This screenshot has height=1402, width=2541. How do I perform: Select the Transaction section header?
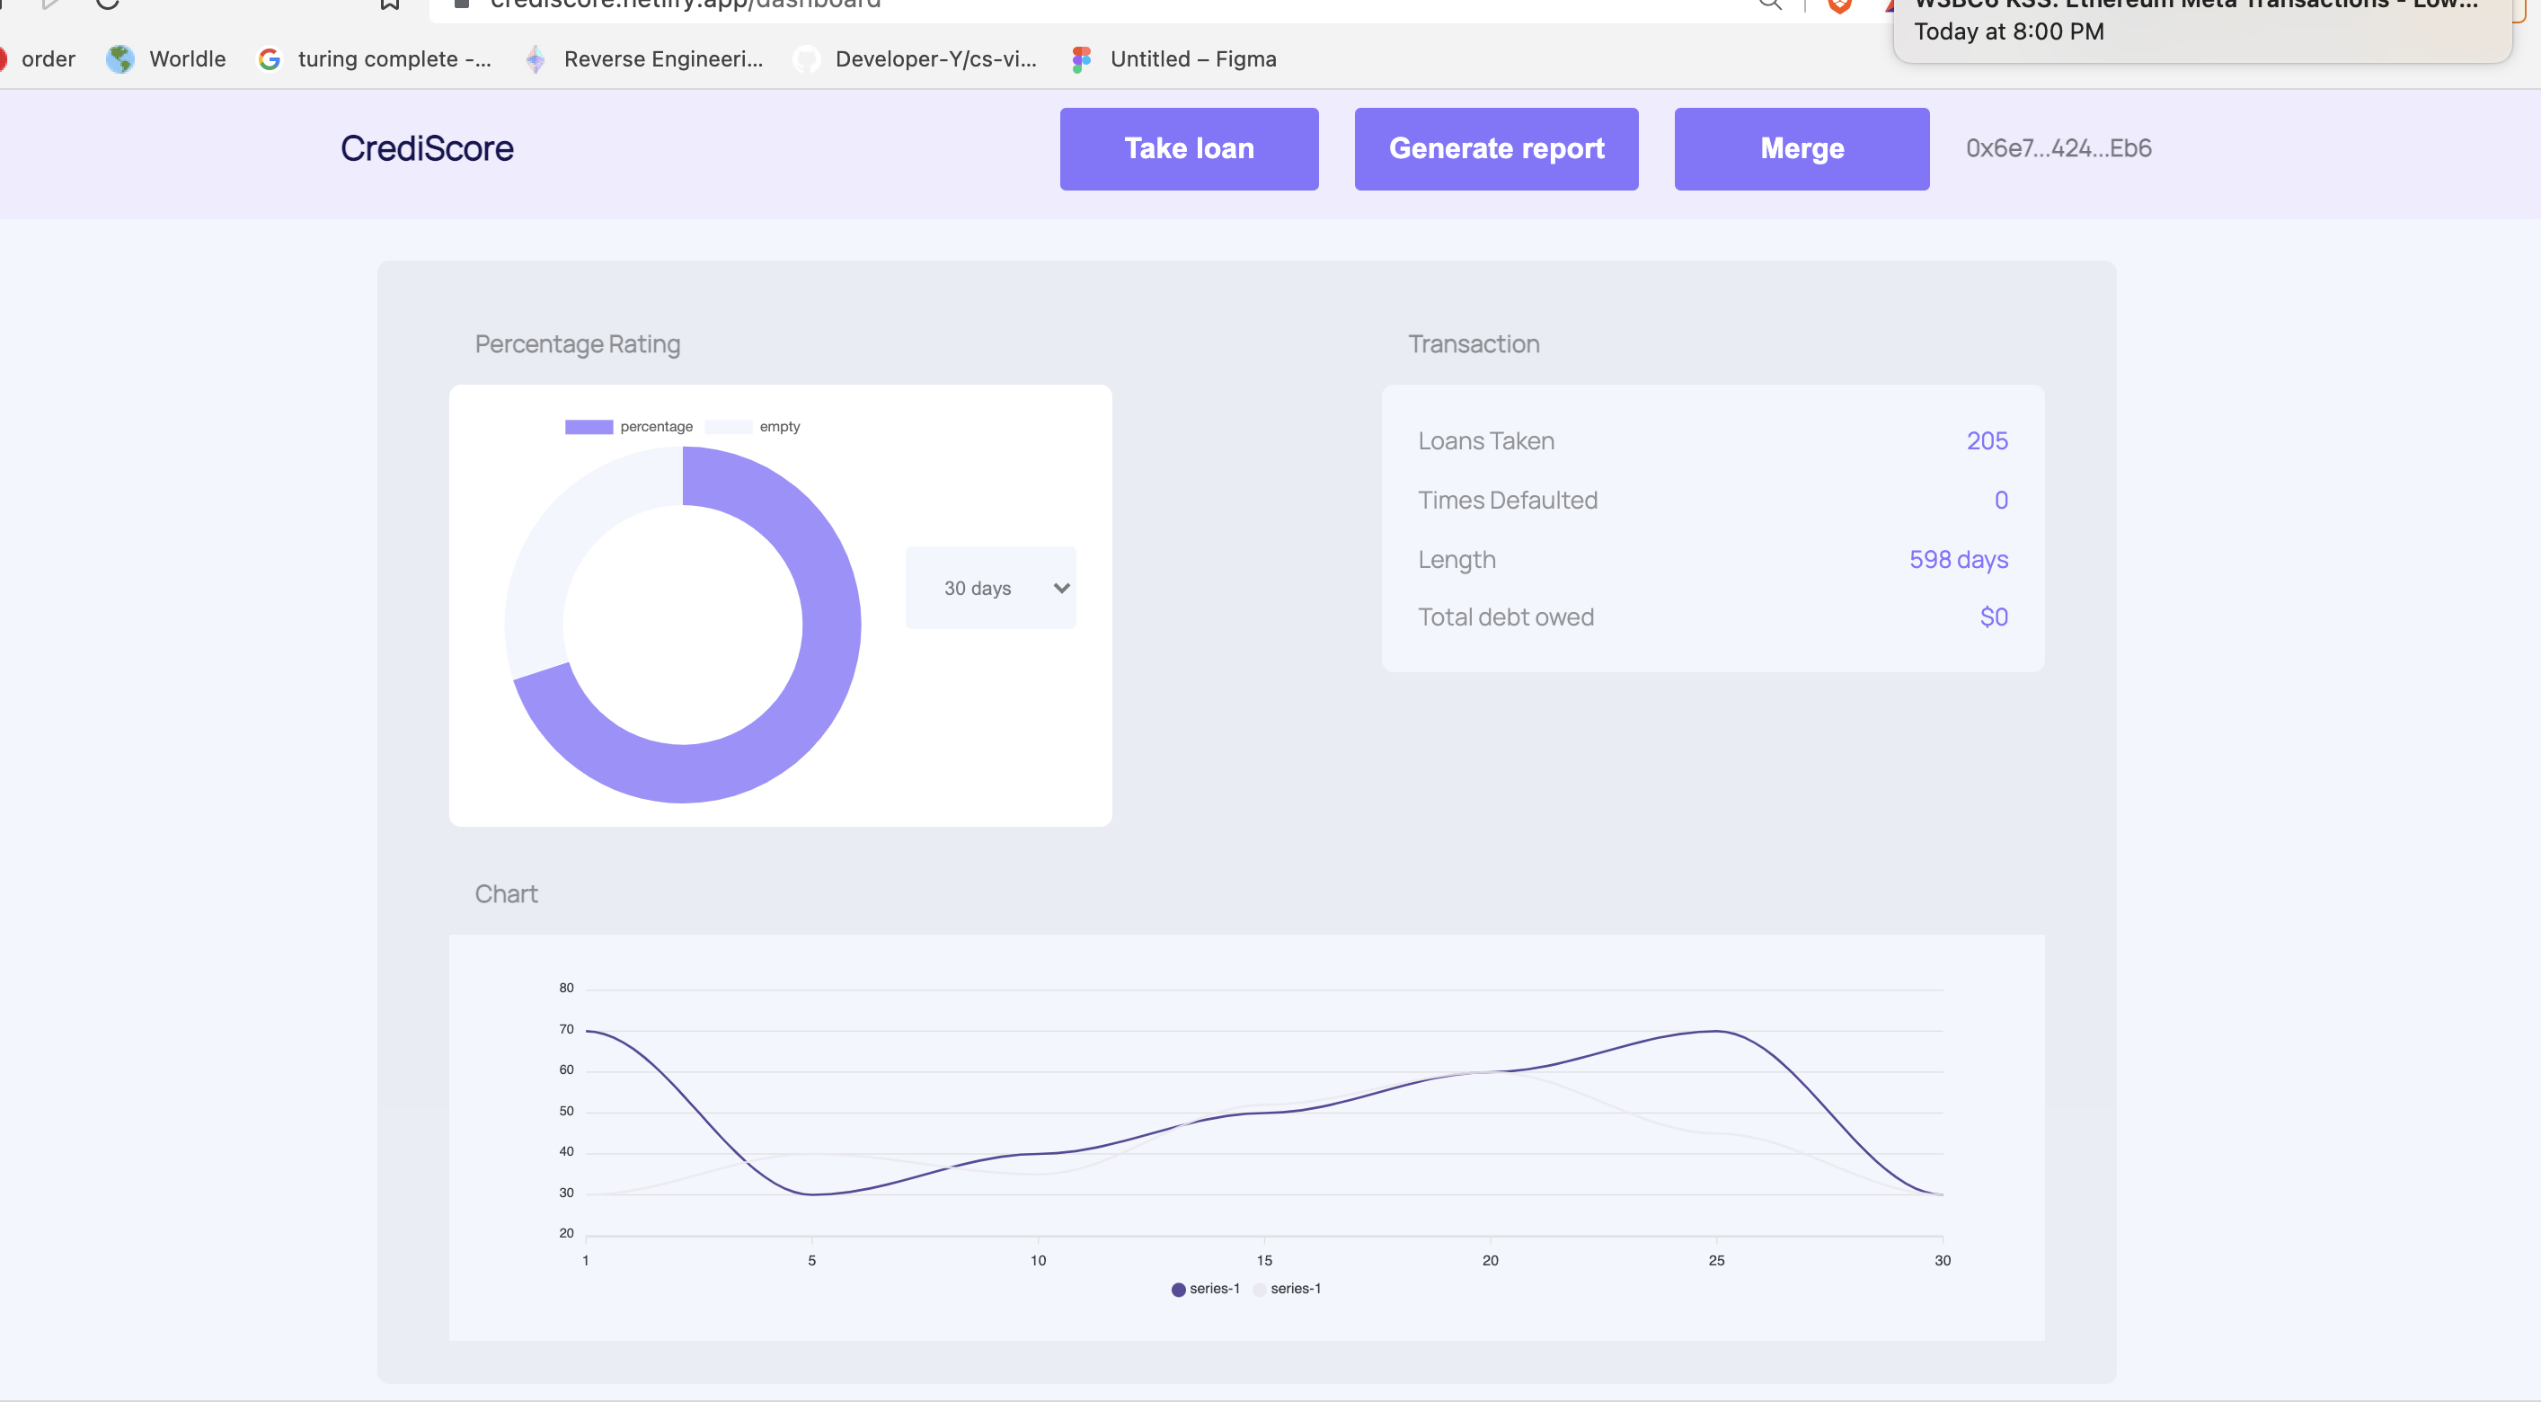[x=1473, y=342]
